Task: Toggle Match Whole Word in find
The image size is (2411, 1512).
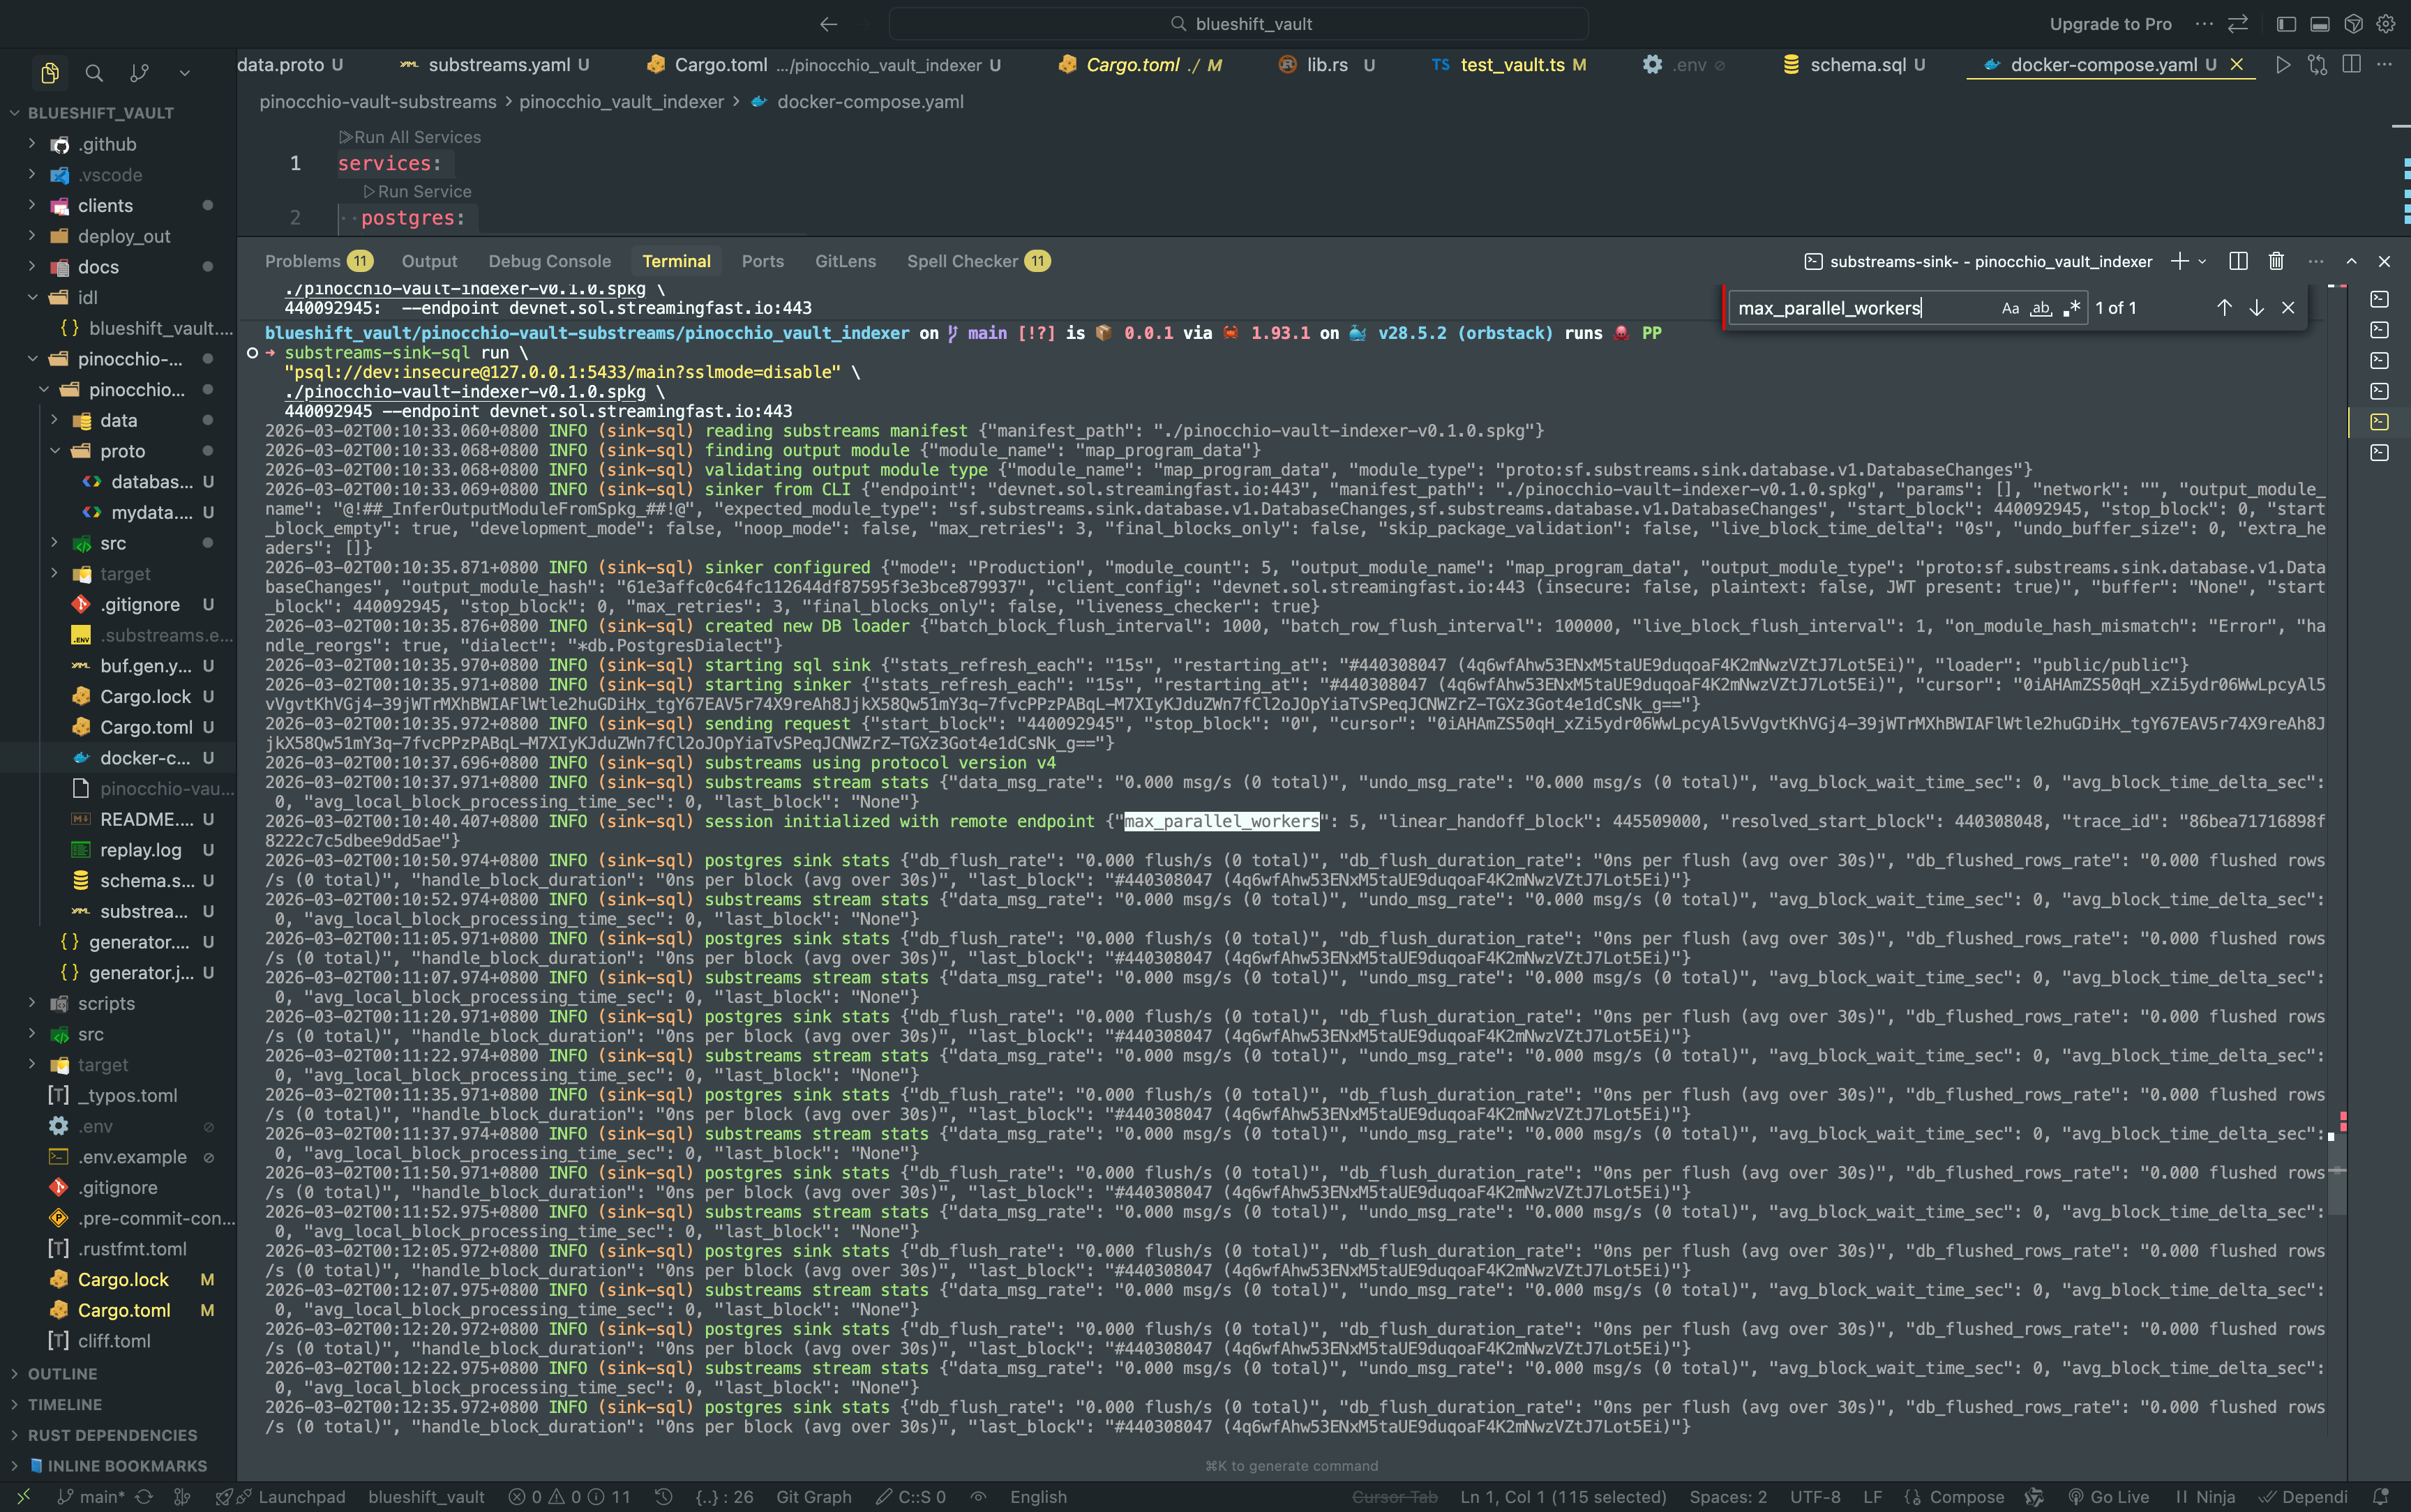Action: [x=2040, y=308]
